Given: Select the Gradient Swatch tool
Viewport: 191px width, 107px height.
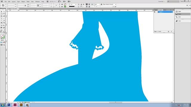Looking at the screenshot, I should tap(1, 28).
